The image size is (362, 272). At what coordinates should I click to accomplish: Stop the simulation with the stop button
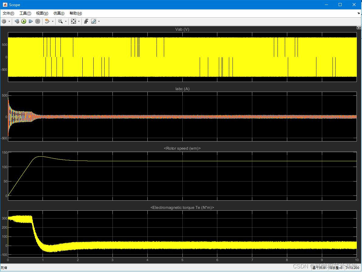(38, 22)
